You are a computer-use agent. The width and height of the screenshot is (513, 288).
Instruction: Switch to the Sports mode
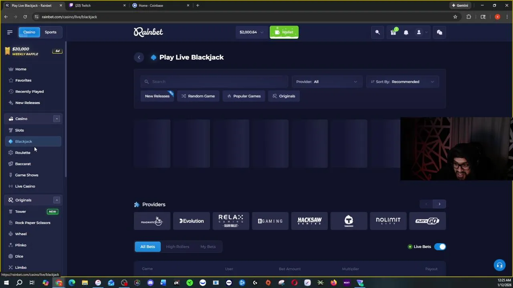tap(50, 32)
